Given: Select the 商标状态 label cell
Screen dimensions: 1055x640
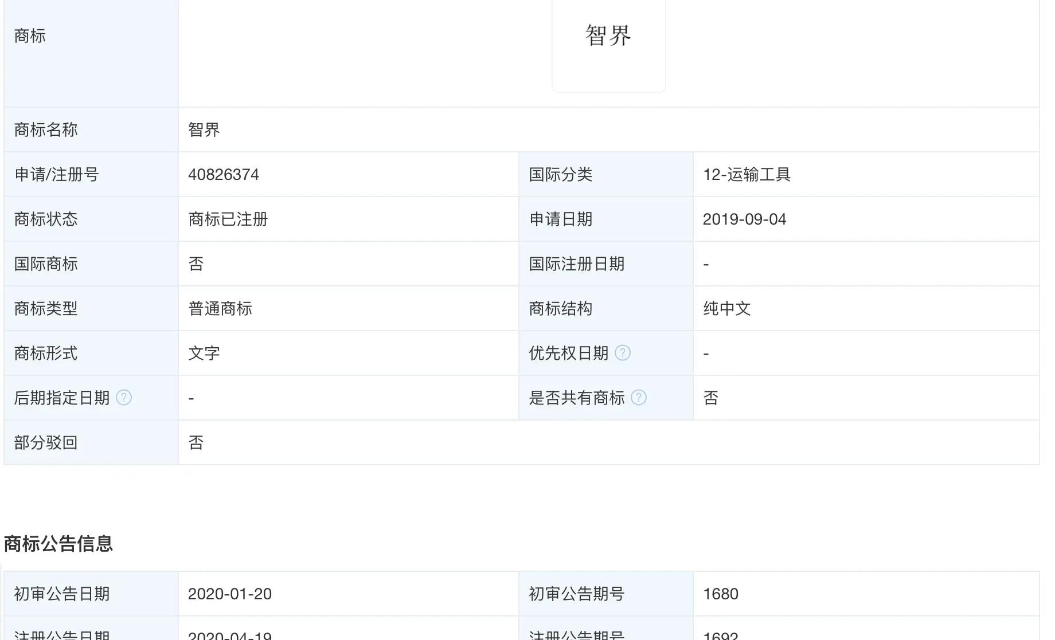Looking at the screenshot, I should point(91,219).
